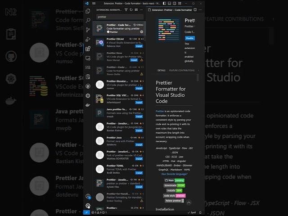Select the Extension: Prettier editor tab
This screenshot has width=288, height=216.
pyautogui.click(x=170, y=10)
